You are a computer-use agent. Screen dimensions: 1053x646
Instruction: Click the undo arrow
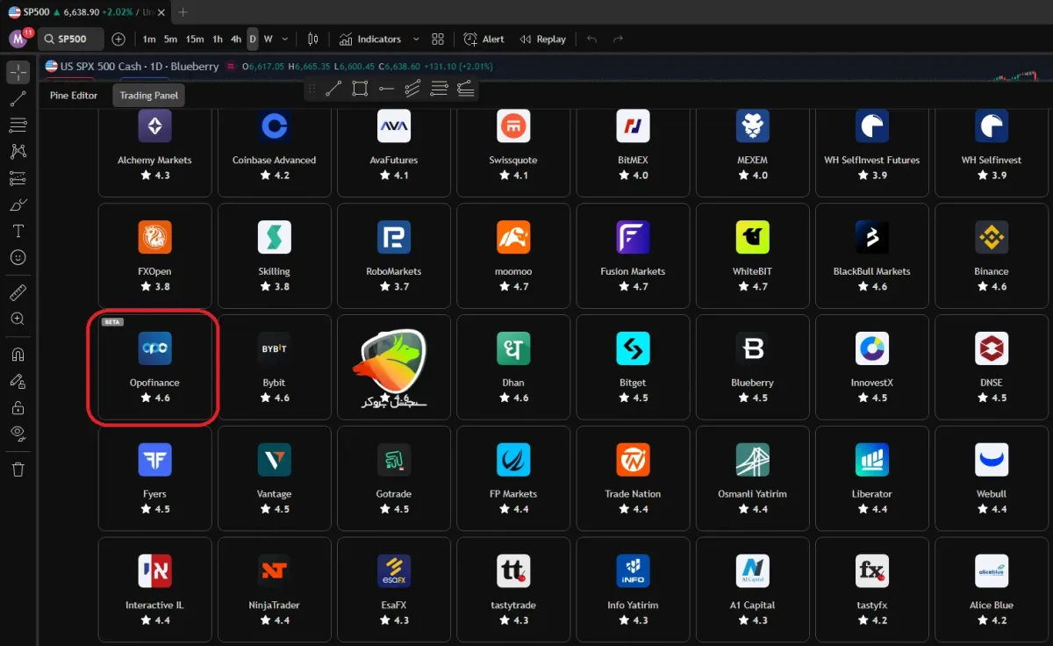tap(591, 39)
